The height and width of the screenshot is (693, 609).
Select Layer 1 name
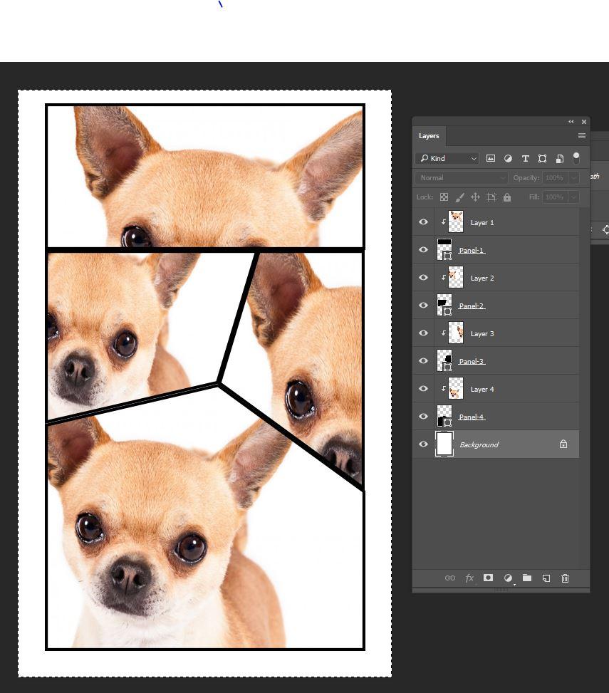482,223
